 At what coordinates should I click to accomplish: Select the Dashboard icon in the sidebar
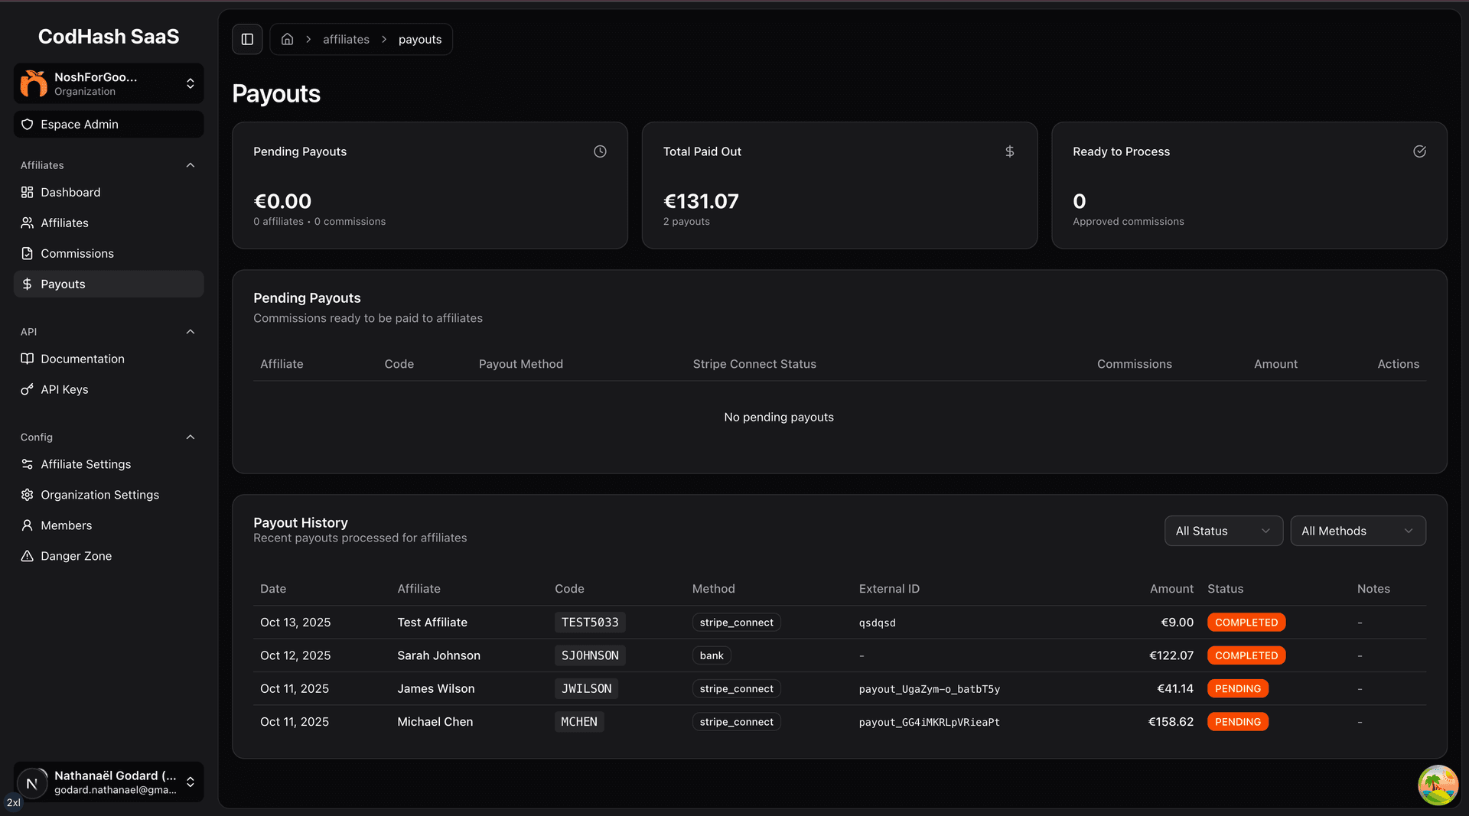[x=27, y=192]
